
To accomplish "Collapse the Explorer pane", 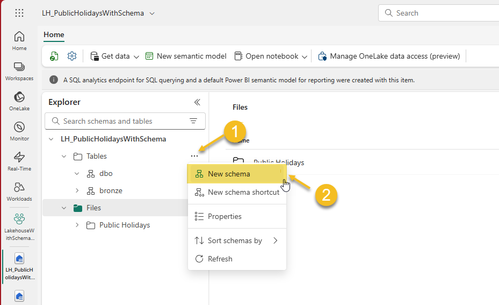I will [197, 102].
